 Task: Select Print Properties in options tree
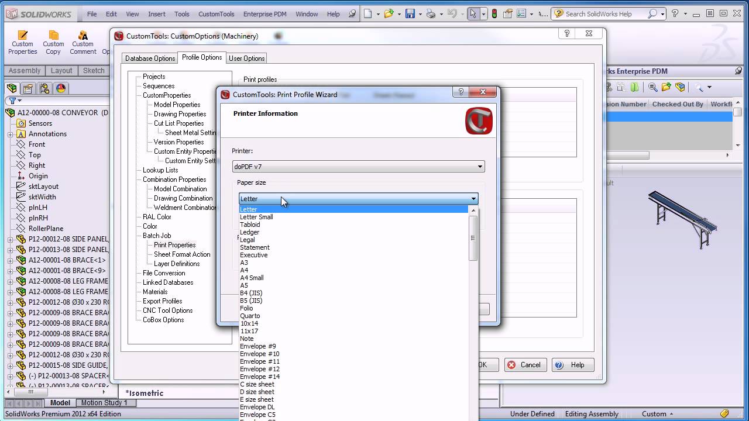point(174,245)
